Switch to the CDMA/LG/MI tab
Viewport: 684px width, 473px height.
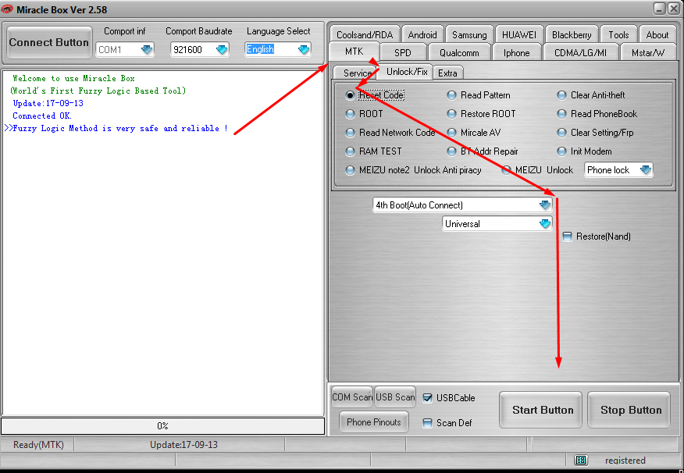click(x=580, y=53)
